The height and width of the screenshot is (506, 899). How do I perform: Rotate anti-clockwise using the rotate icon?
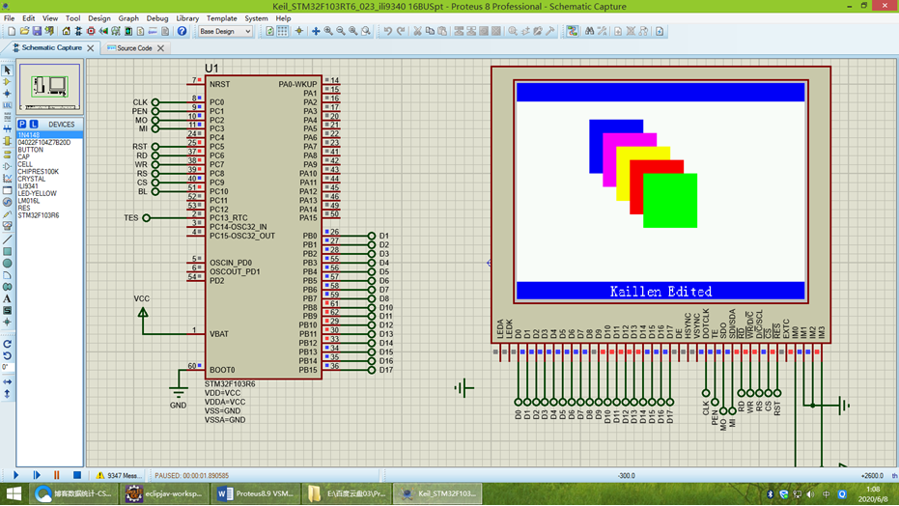tap(8, 356)
